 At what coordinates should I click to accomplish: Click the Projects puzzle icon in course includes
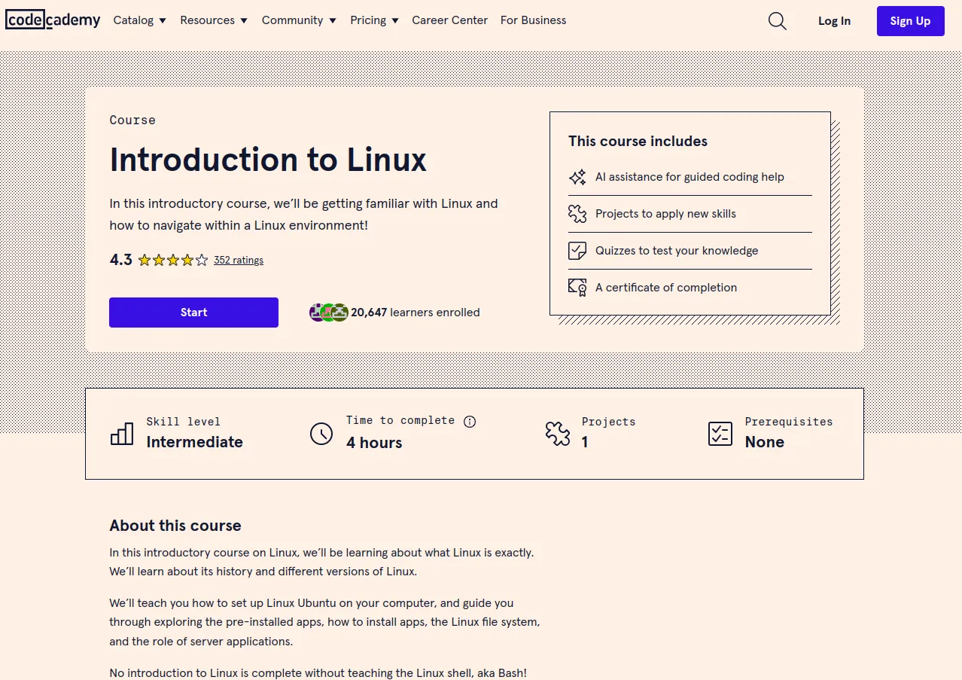tap(577, 214)
